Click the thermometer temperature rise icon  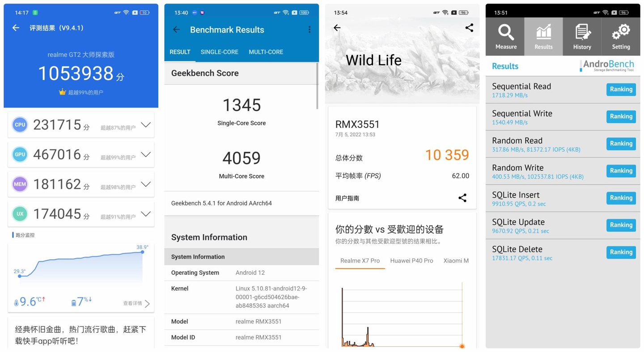tap(17, 303)
